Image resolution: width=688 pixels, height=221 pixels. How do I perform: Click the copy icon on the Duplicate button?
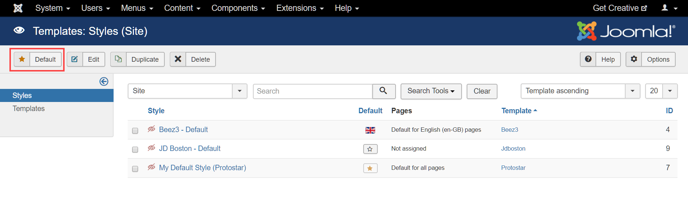tap(118, 59)
